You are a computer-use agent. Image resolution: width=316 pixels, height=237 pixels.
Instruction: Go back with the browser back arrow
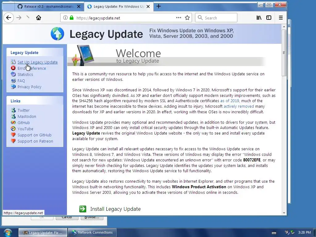coord(8,18)
